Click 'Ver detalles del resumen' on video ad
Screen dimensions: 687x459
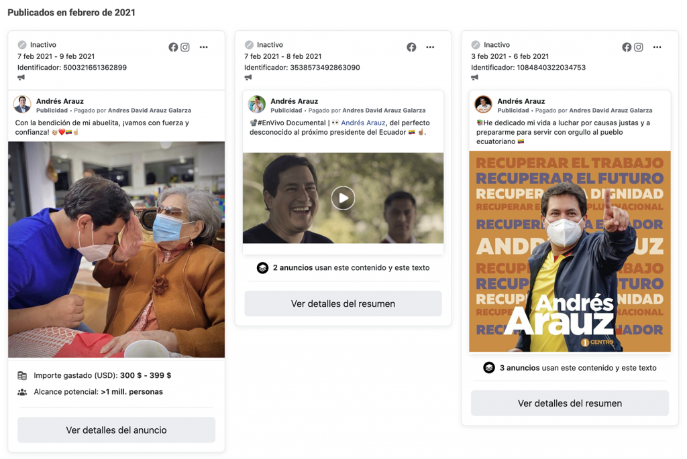tap(343, 304)
